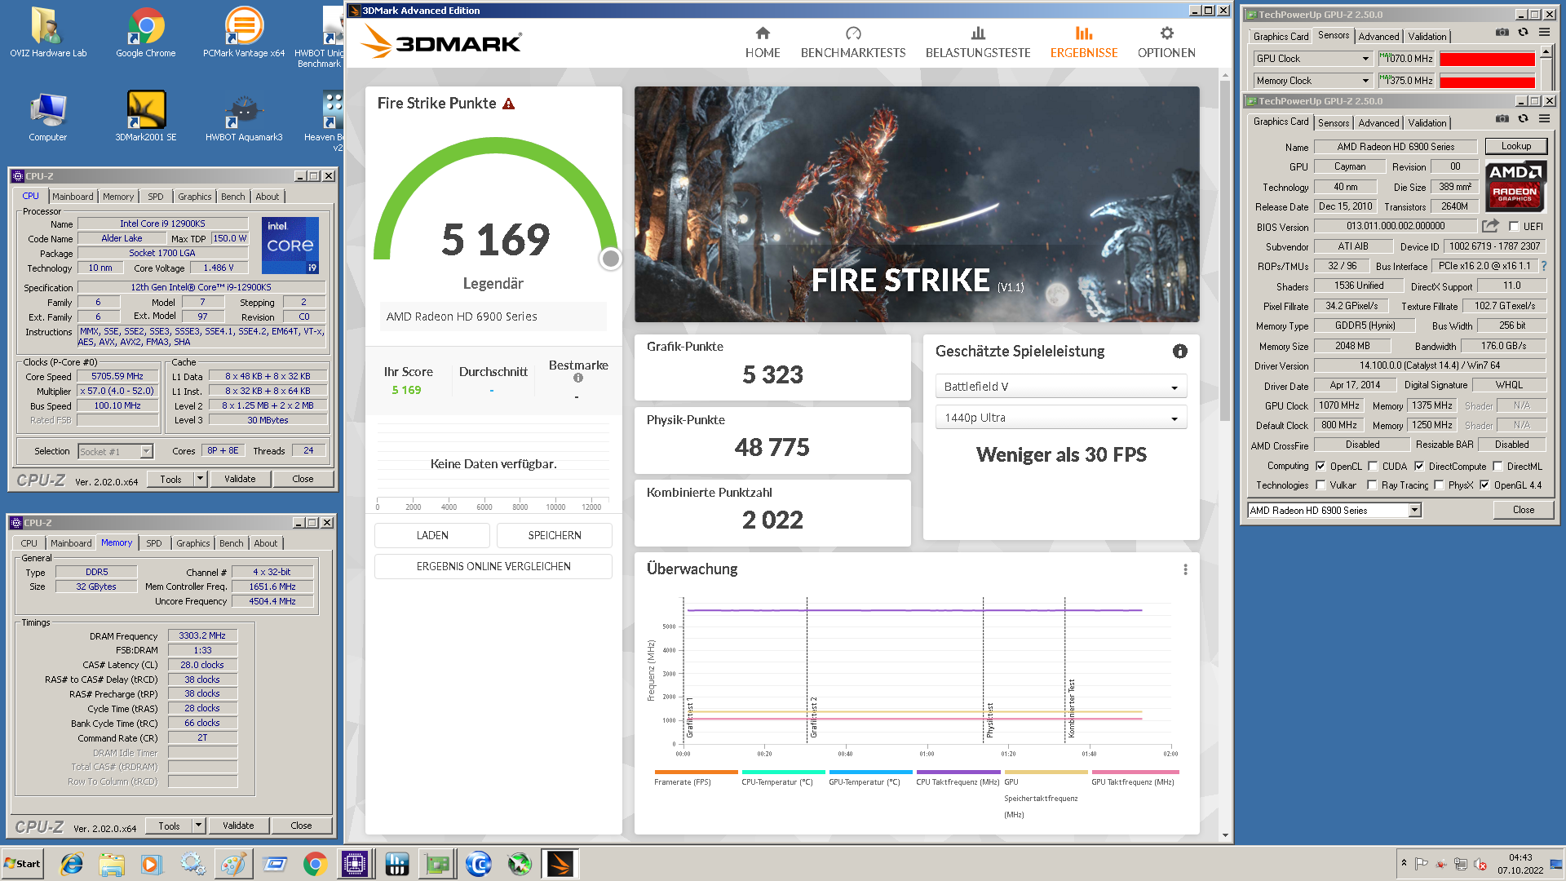
Task: Toggle the DirectCompute checkbox
Action: pyautogui.click(x=1419, y=467)
